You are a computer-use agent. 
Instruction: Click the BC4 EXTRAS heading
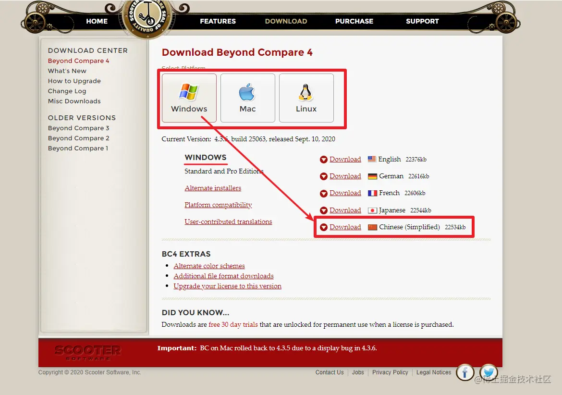point(186,254)
